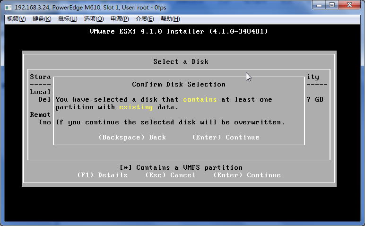Click the 'Confirm Disk Selection' heading
Screen dimensions: 365x226
coord(179,84)
